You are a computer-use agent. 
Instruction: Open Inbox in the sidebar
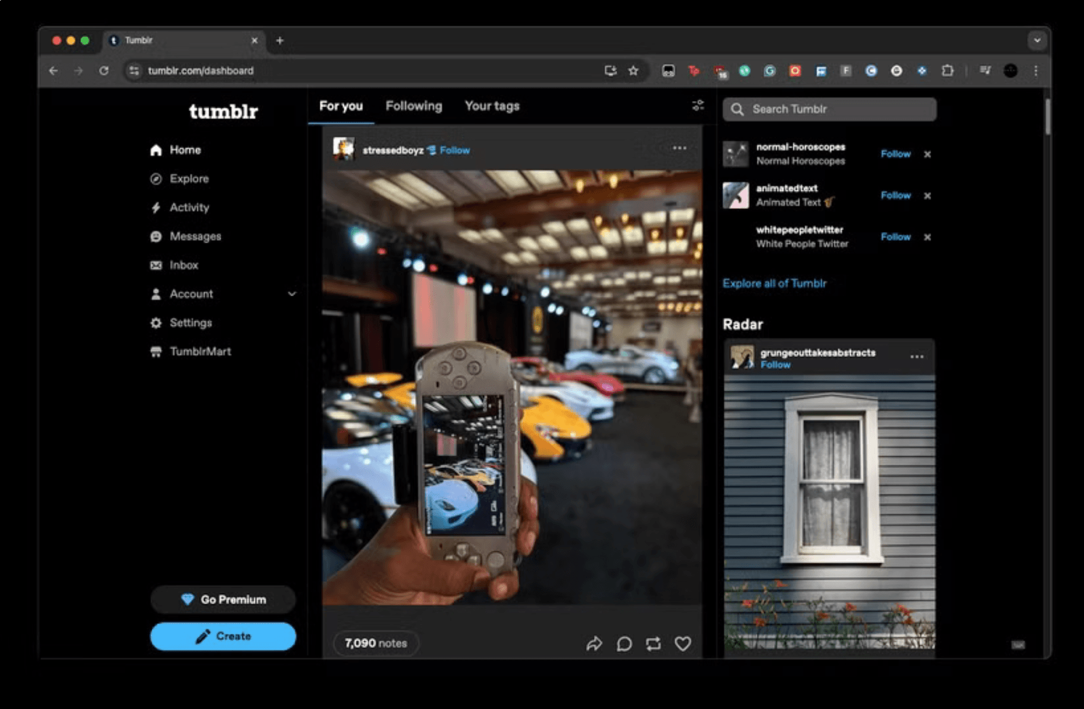click(x=174, y=265)
